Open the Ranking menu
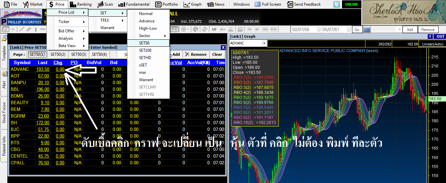The width and height of the screenshot is (446, 183). tap(81, 4)
